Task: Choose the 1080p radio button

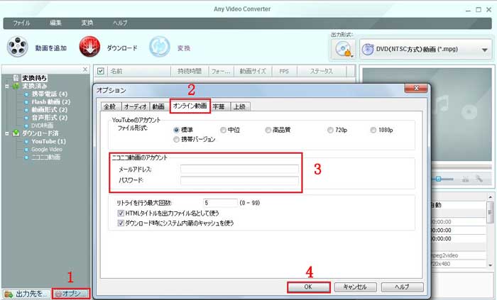Action: coord(373,130)
